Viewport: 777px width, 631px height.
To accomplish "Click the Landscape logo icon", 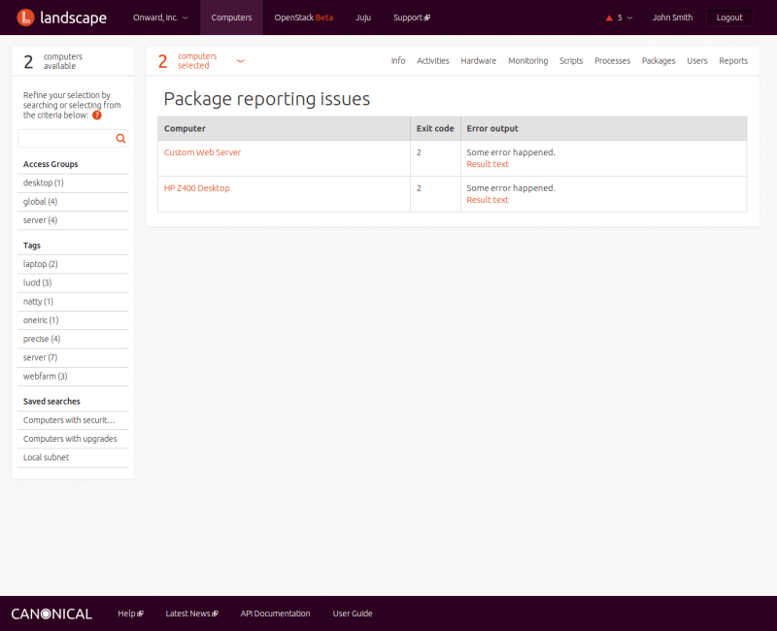I will coord(24,17).
